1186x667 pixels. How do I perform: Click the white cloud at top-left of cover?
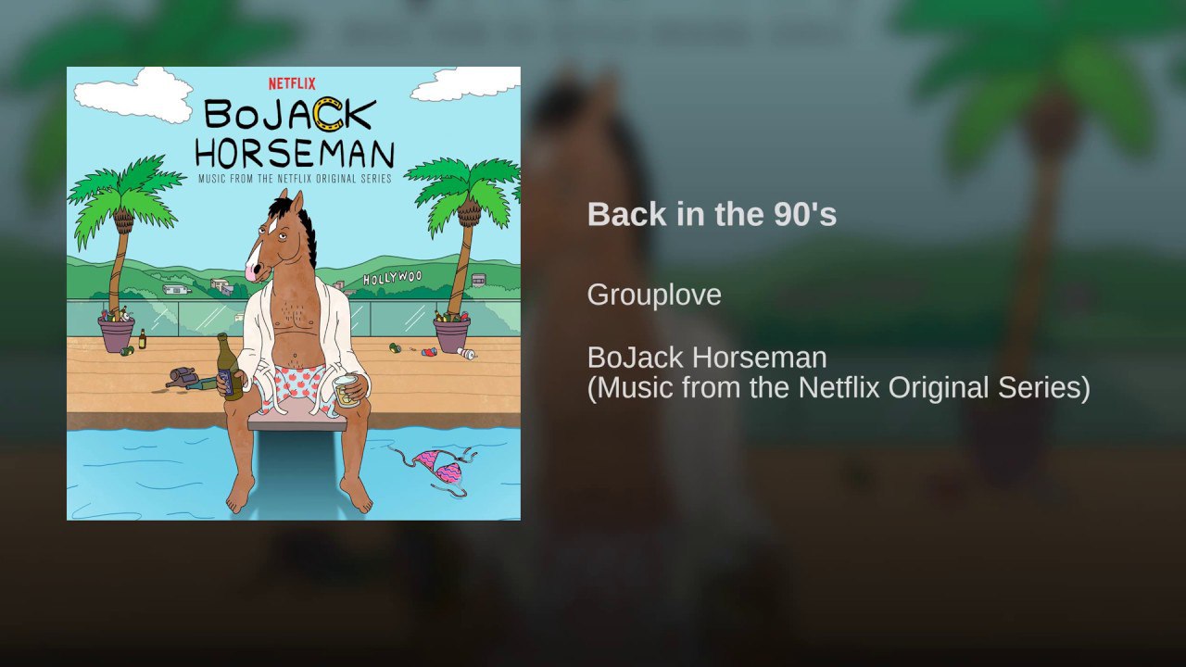point(132,95)
